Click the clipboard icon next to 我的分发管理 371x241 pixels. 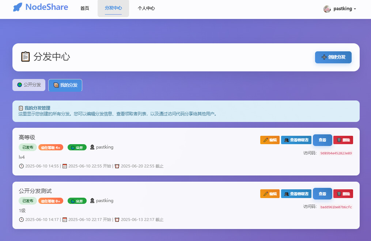(x=21, y=108)
